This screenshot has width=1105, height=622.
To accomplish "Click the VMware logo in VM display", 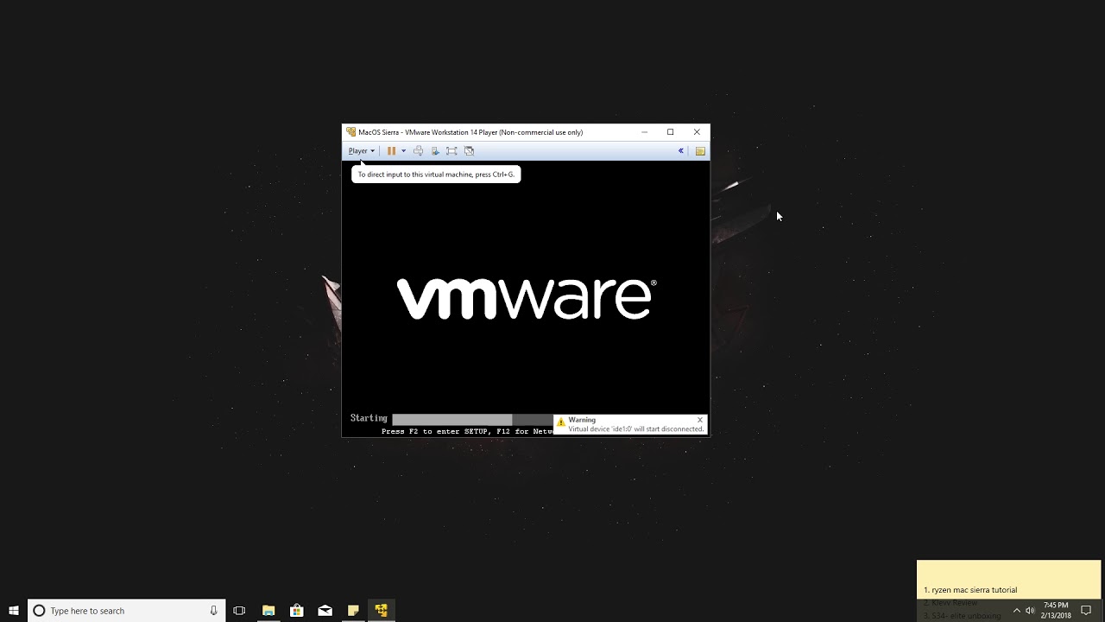I will point(527,299).
